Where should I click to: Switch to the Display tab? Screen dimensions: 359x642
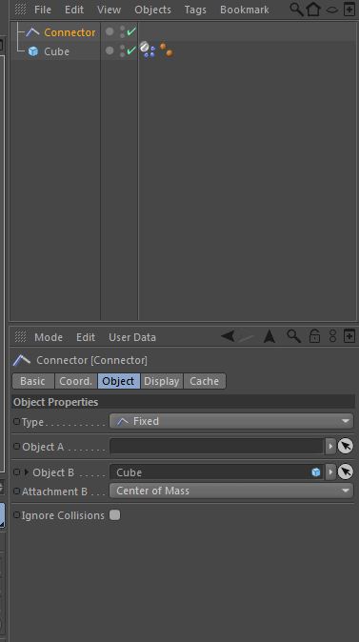[x=162, y=381]
